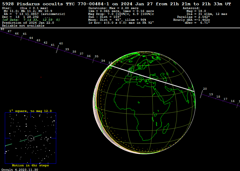Click 'Dia = 31 ±1km, 12 mas' line

pos(207,14)
